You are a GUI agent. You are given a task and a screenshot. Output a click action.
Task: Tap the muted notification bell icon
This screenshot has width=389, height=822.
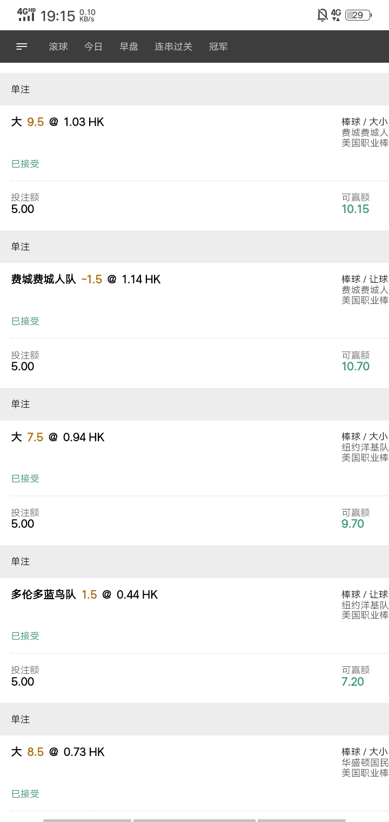[323, 15]
